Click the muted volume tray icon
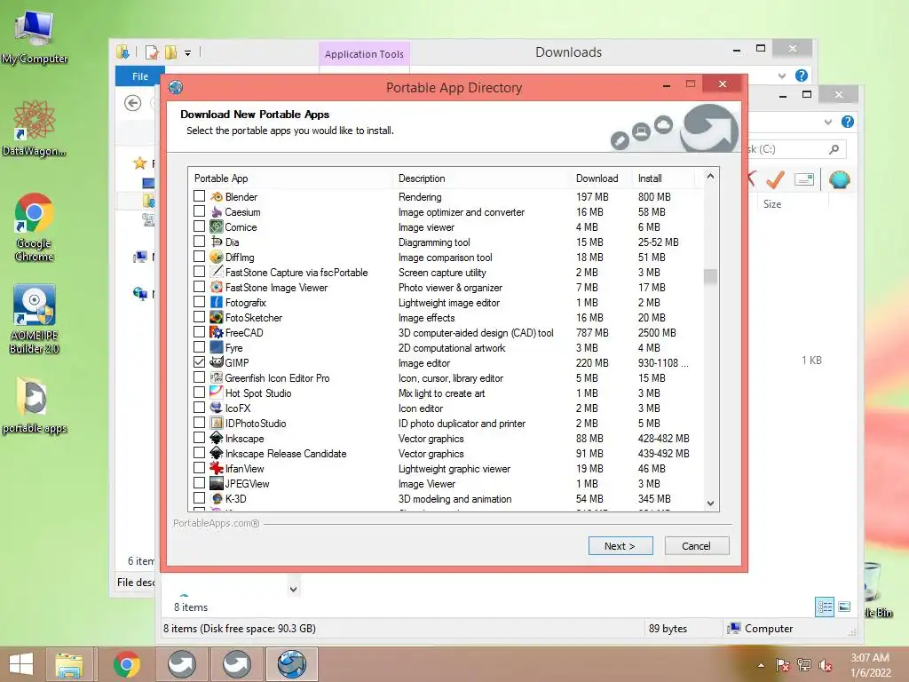Screen dimensions: 909x682 (826, 665)
